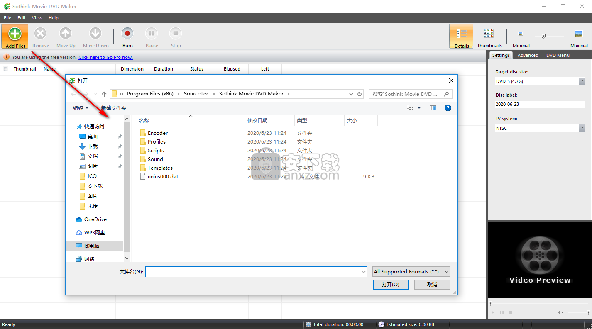592x329 pixels.
Task: Open the All Supported Formats filter dropdown
Action: pyautogui.click(x=411, y=272)
